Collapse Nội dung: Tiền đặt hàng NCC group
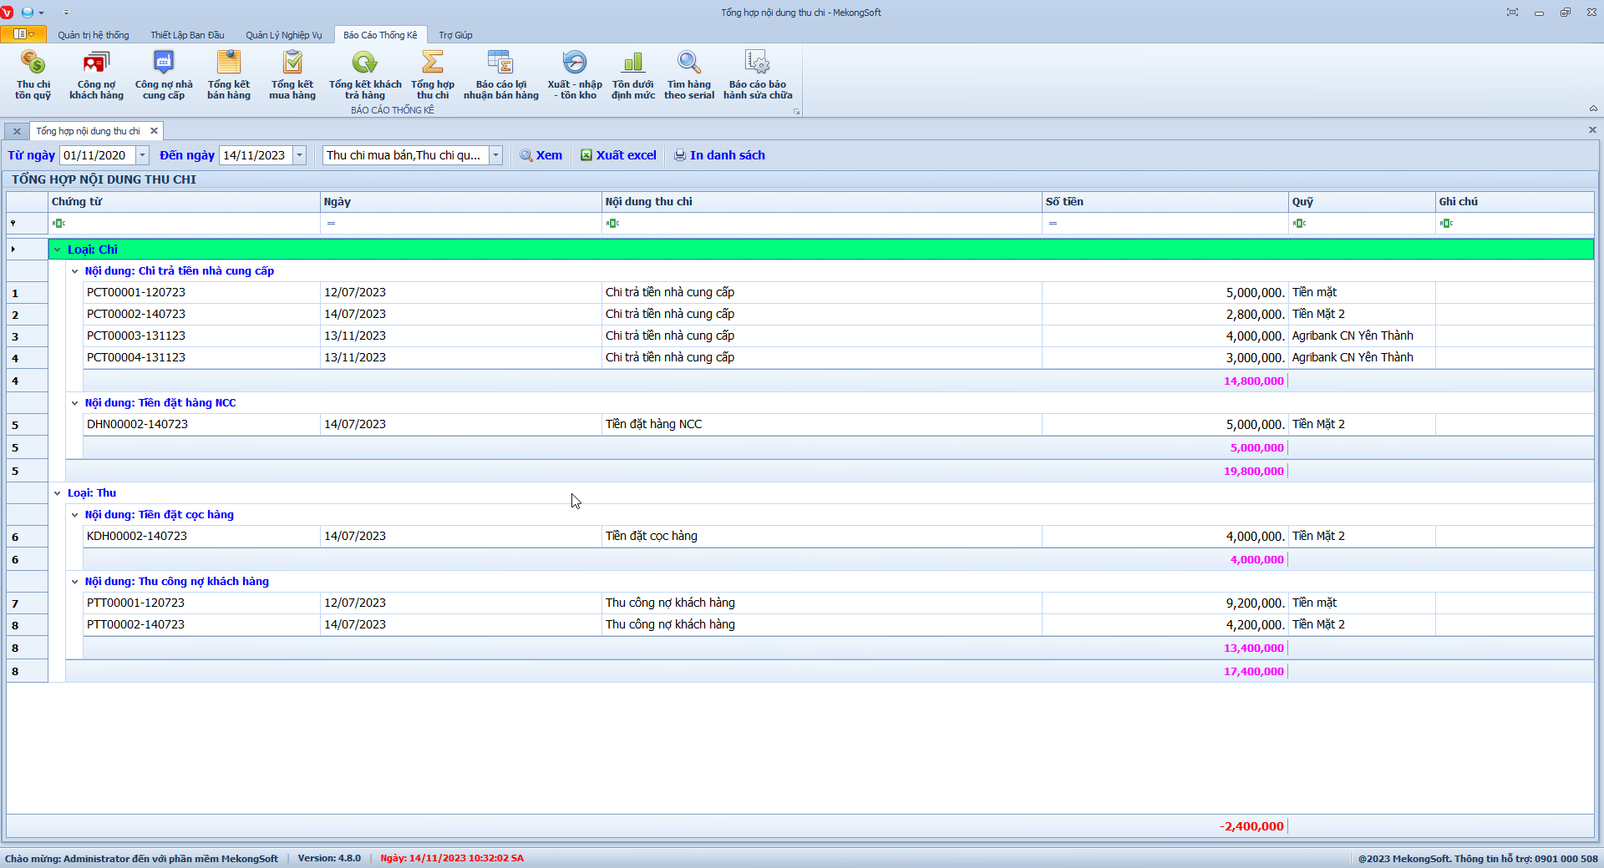 pyautogui.click(x=75, y=403)
